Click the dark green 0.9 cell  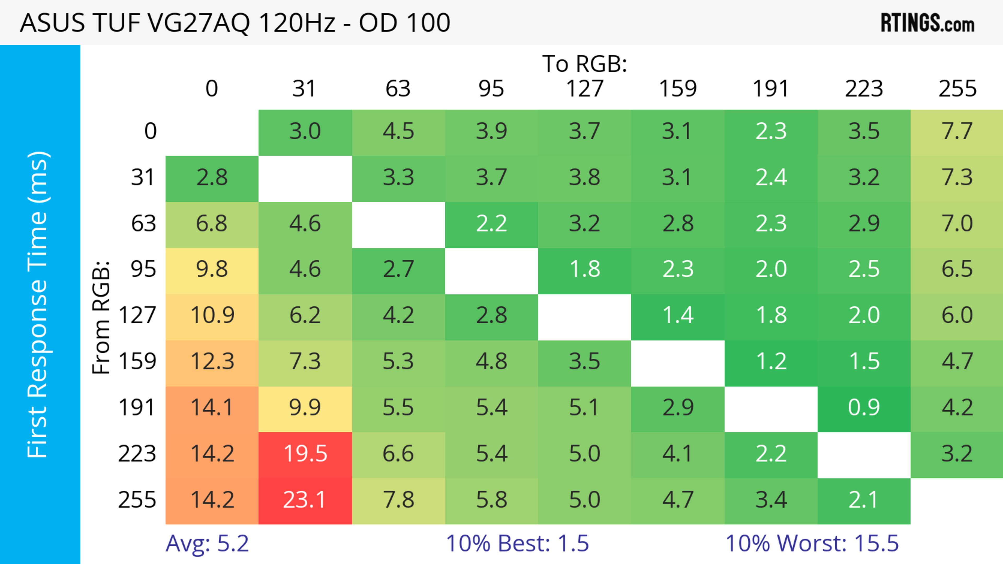(x=864, y=408)
